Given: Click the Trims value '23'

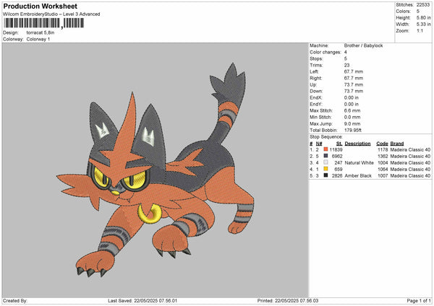Looking at the screenshot, I should click(346, 65).
